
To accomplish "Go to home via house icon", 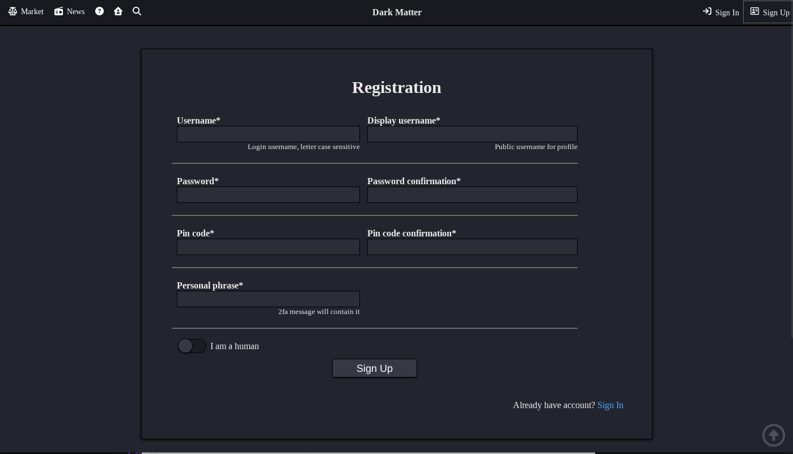I will (x=118, y=11).
